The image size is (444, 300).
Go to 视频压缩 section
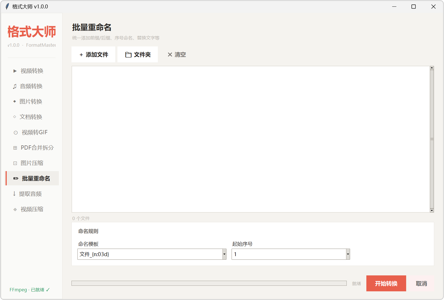click(32, 209)
